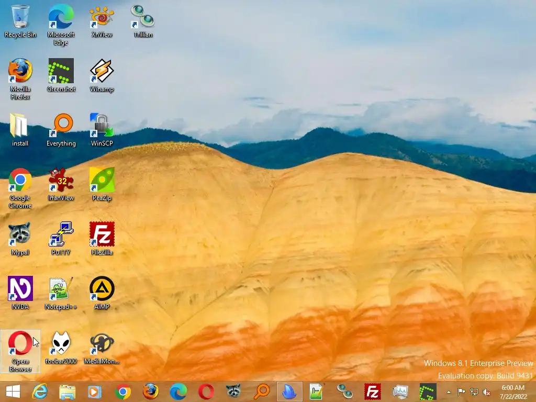The image size is (536, 402).
Task: Select the Trillian desktop shortcut
Action: click(143, 21)
